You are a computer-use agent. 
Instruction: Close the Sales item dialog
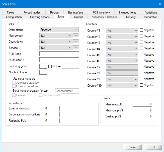click(160, 4)
